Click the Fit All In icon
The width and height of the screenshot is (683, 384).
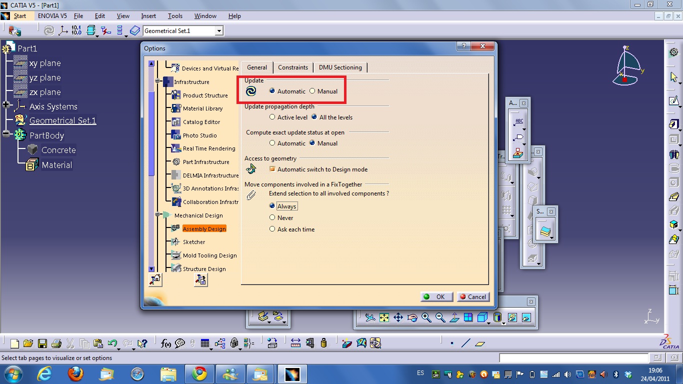click(384, 317)
